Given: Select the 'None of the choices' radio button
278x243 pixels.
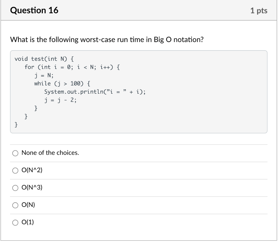Looking at the screenshot, I should pos(15,153).
